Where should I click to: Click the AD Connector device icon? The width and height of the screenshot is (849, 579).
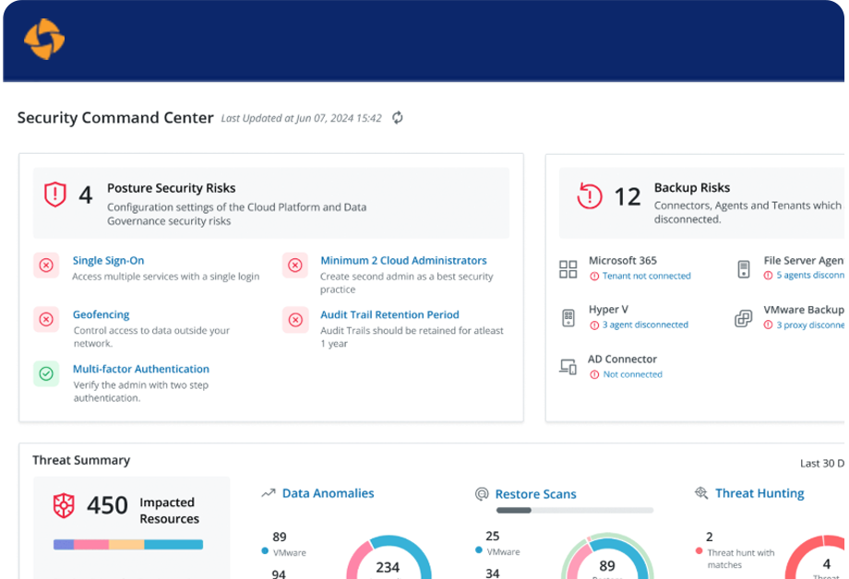[568, 367]
